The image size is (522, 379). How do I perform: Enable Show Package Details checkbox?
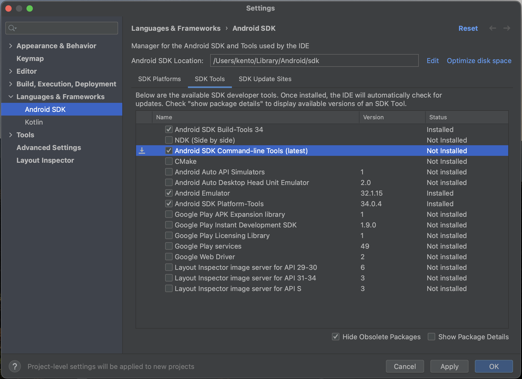(x=431, y=337)
